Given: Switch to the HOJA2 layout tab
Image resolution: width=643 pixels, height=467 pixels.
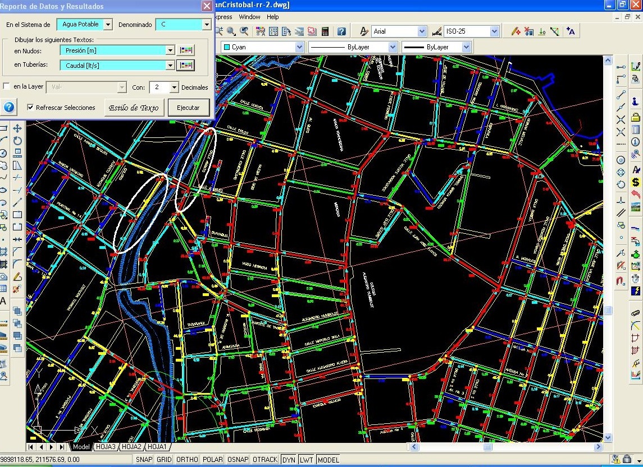Looking at the screenshot, I should 131,447.
